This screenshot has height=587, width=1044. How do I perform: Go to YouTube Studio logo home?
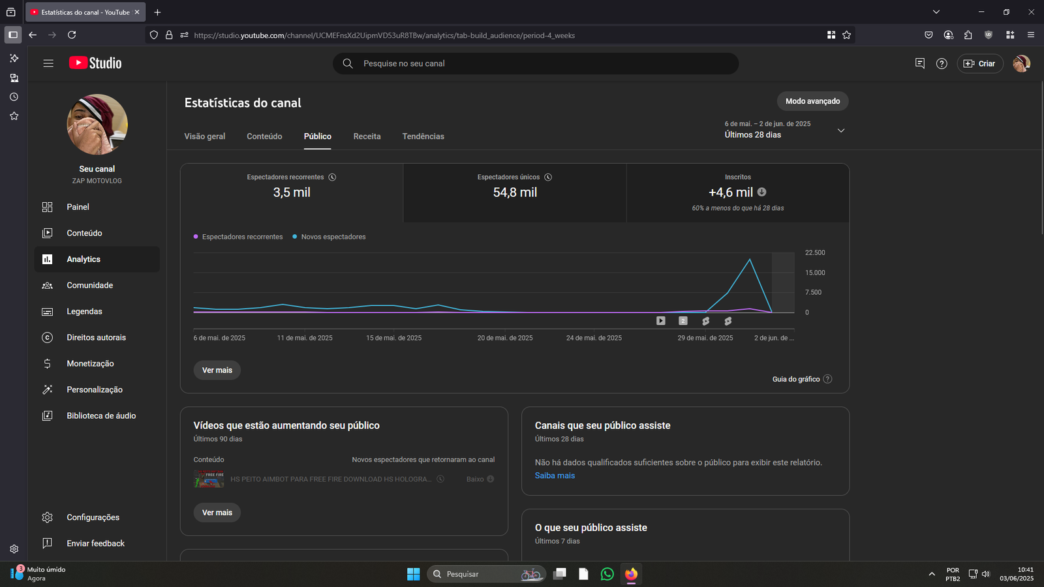point(95,63)
